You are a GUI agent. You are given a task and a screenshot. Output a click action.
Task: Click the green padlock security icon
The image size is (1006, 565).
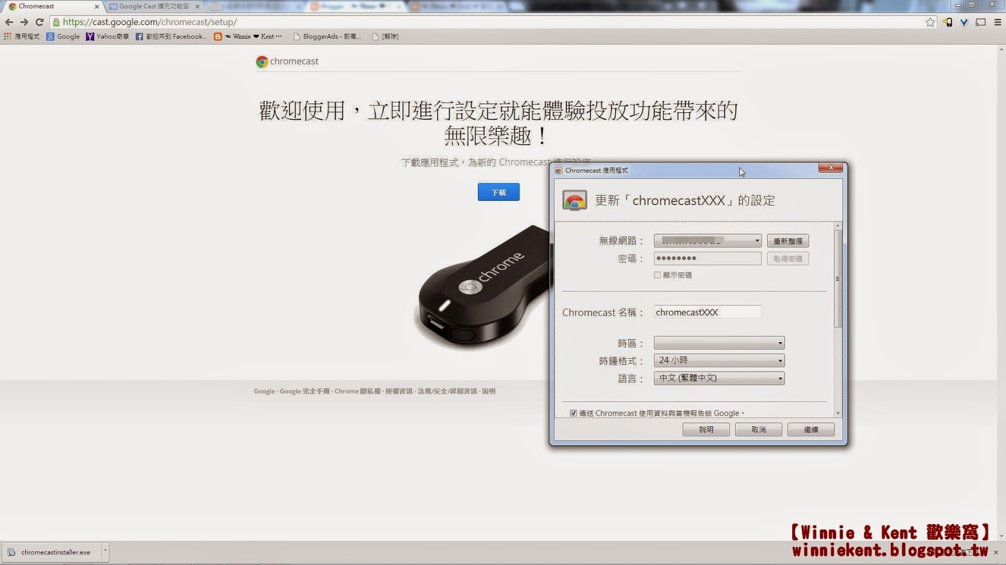57,22
